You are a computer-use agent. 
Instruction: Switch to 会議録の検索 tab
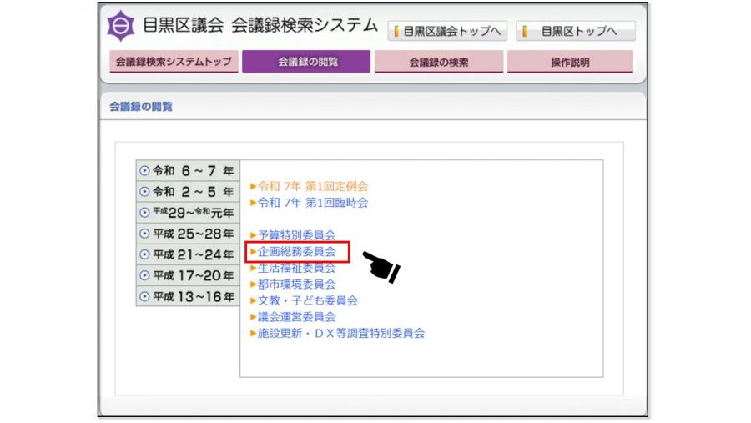(439, 62)
